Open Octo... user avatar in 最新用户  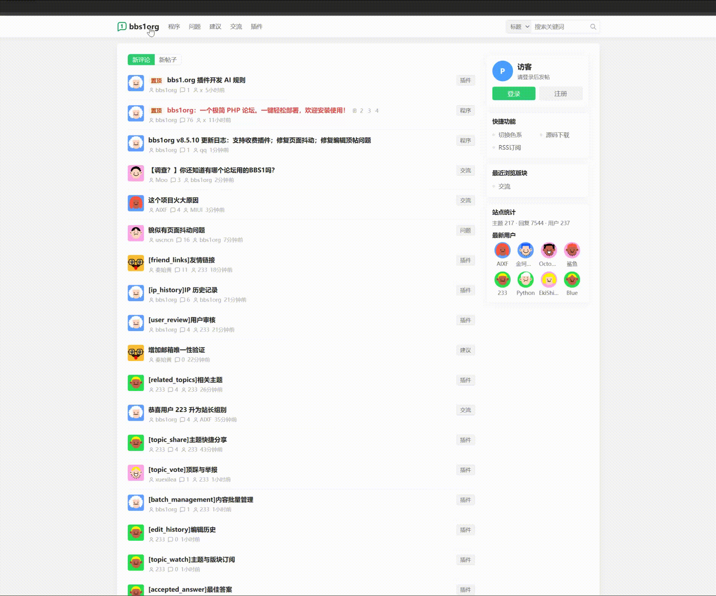tap(549, 250)
